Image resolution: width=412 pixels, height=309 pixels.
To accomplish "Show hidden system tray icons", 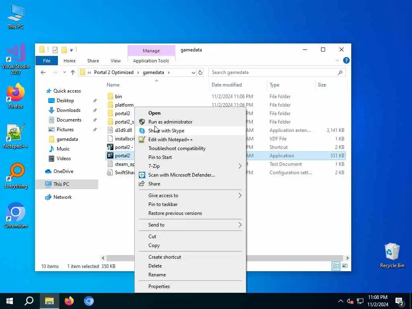I will pos(340,301).
